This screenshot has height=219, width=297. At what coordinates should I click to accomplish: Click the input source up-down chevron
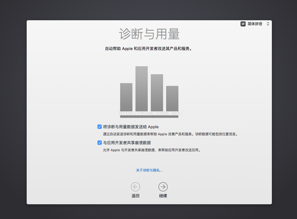tap(268, 24)
